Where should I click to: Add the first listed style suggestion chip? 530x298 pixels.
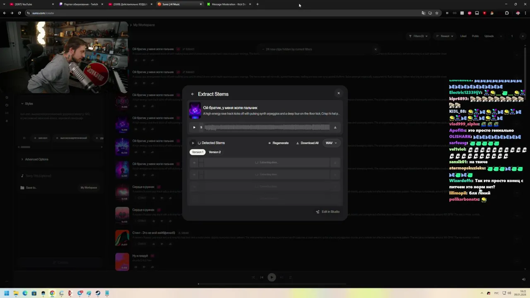point(41,138)
